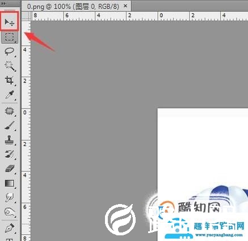Close the 0.png document tab
The image size is (248, 241).
[x=125, y=6]
